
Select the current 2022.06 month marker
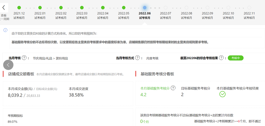[x=145, y=8]
